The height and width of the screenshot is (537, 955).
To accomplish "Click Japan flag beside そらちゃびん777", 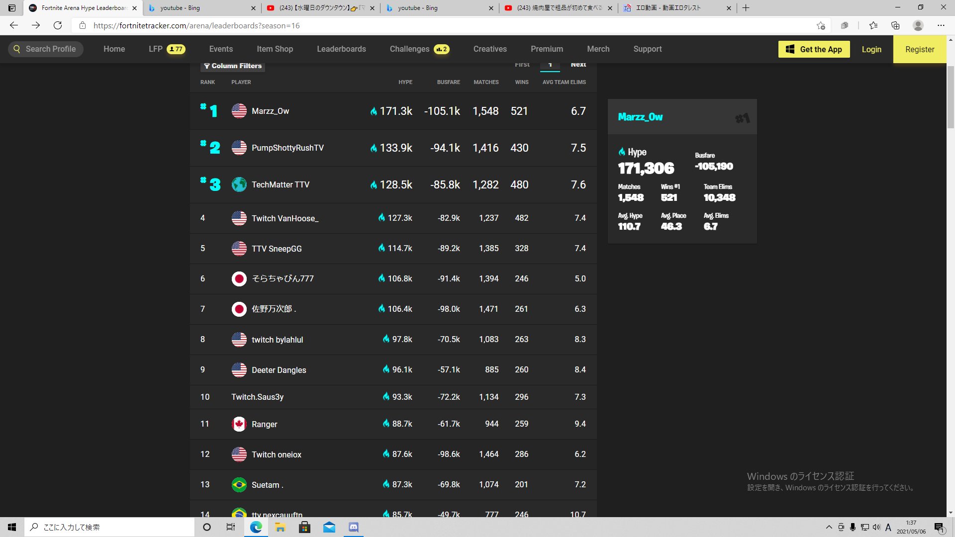I will (239, 278).
